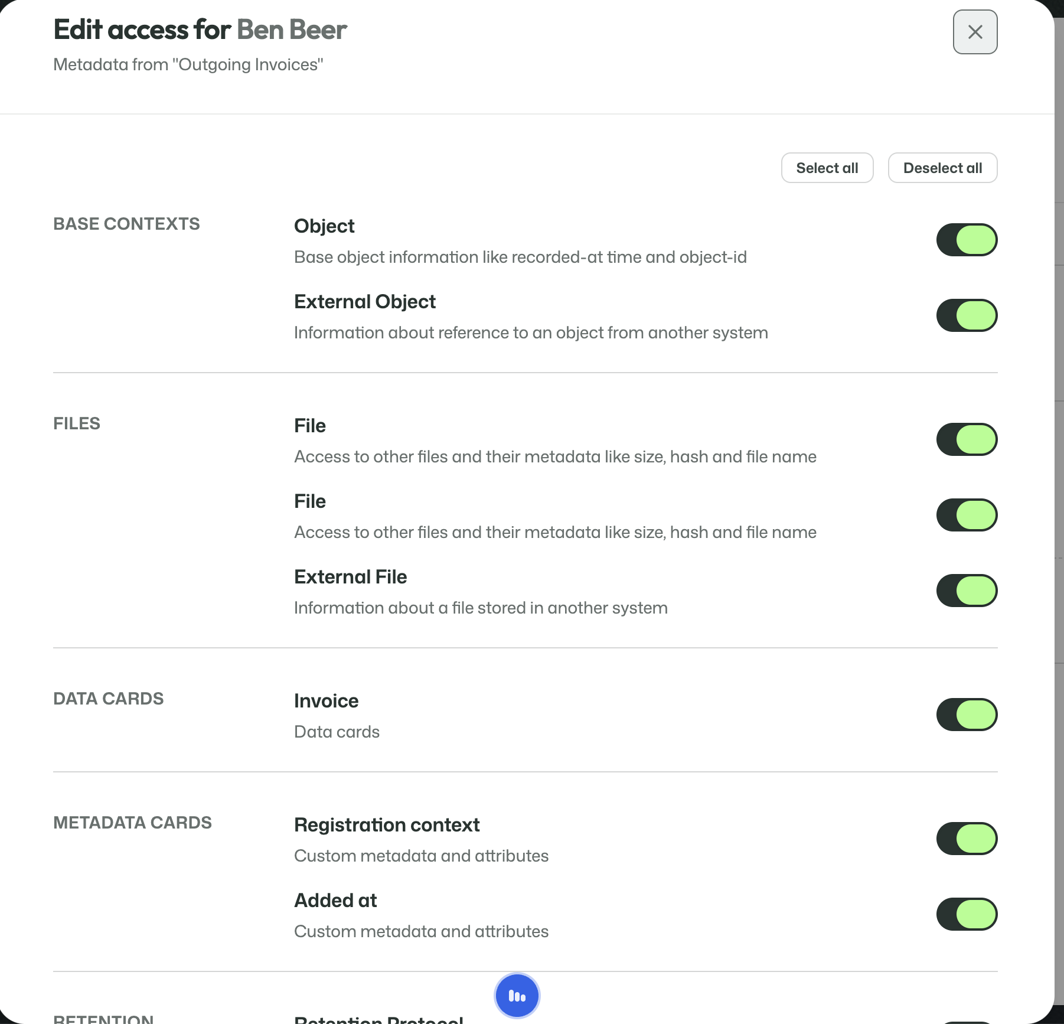Open the blue chat widget icon

click(517, 996)
